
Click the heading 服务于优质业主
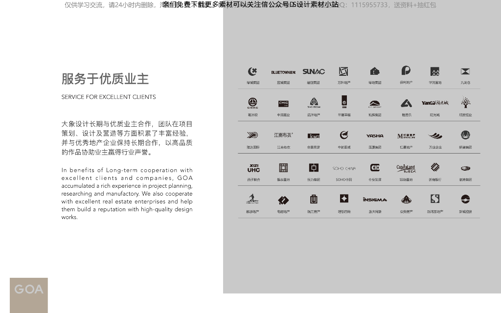pos(105,79)
